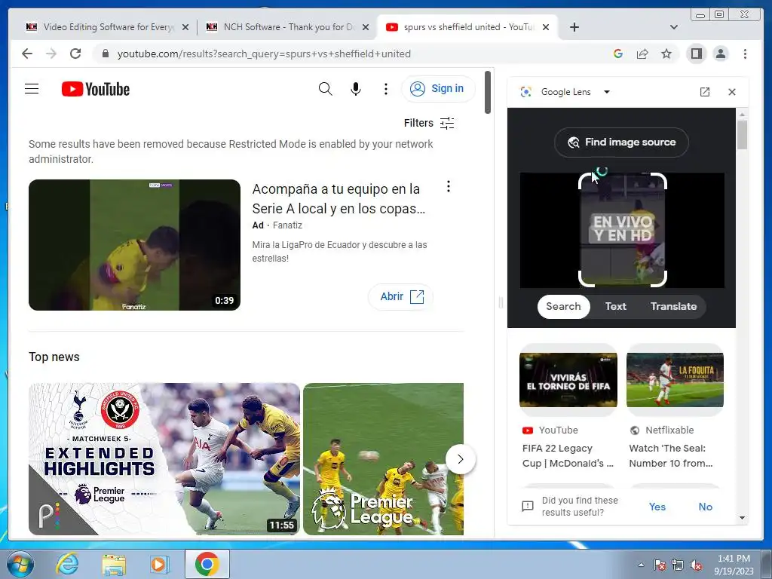Open the Premier League news video thumbnail
772x579 pixels.
point(383,459)
